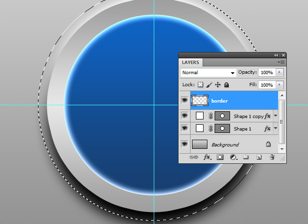The height and width of the screenshot is (224, 308).
Task: Collapse Layers panel with double arrows
Action: pos(276,55)
